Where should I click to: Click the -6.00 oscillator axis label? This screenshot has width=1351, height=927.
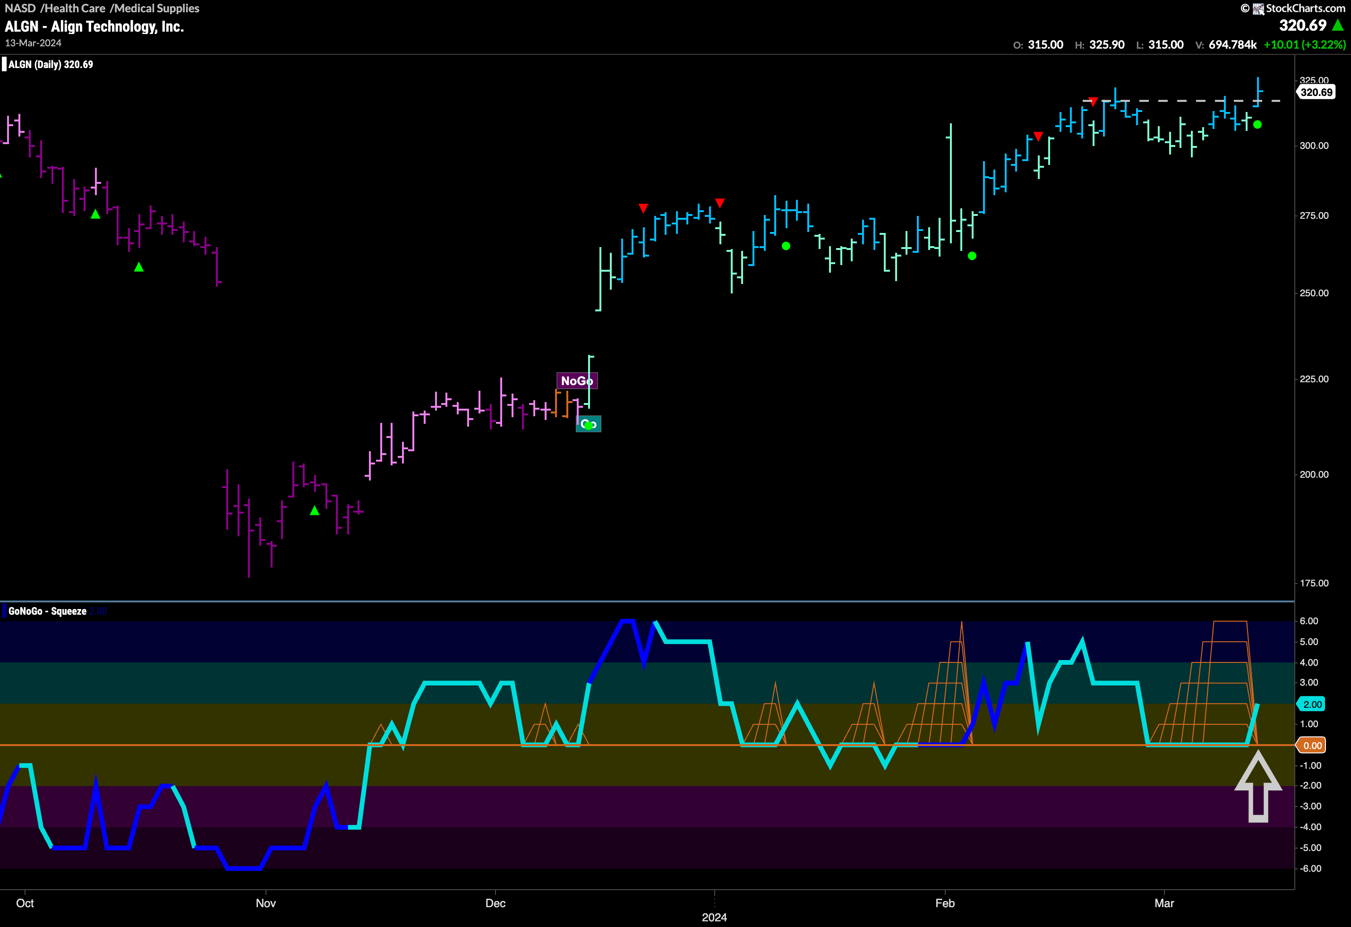pyautogui.click(x=1310, y=868)
